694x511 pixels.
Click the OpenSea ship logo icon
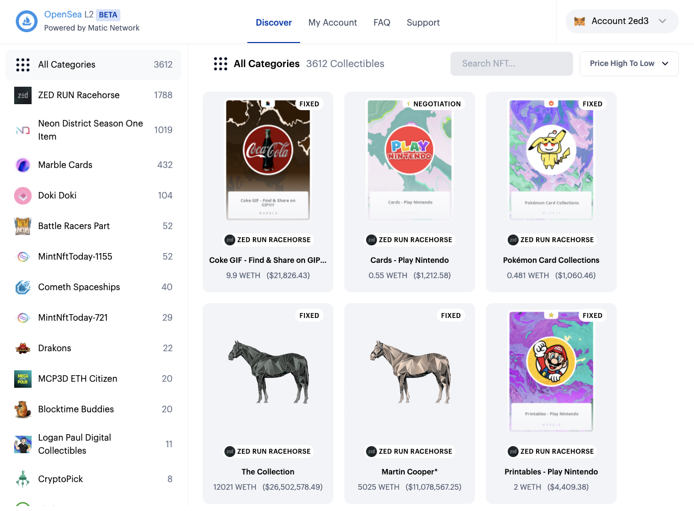tap(27, 21)
